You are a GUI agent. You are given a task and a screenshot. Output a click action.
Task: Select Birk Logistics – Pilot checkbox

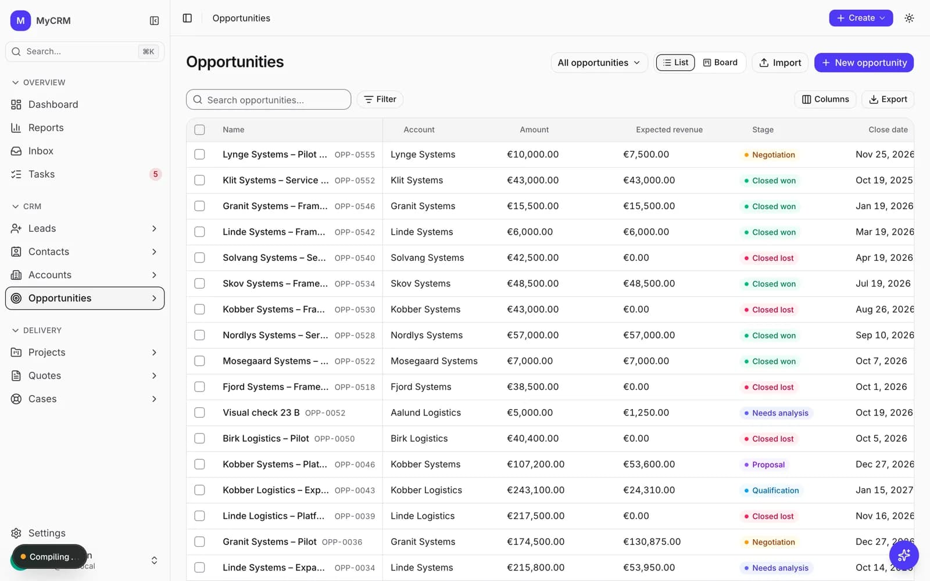(199, 439)
